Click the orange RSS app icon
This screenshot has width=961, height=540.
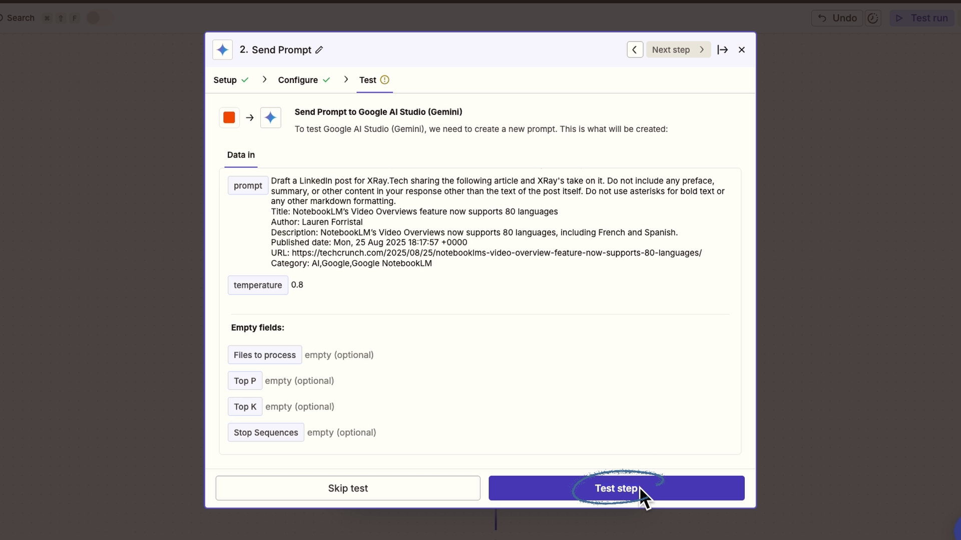[x=229, y=117]
